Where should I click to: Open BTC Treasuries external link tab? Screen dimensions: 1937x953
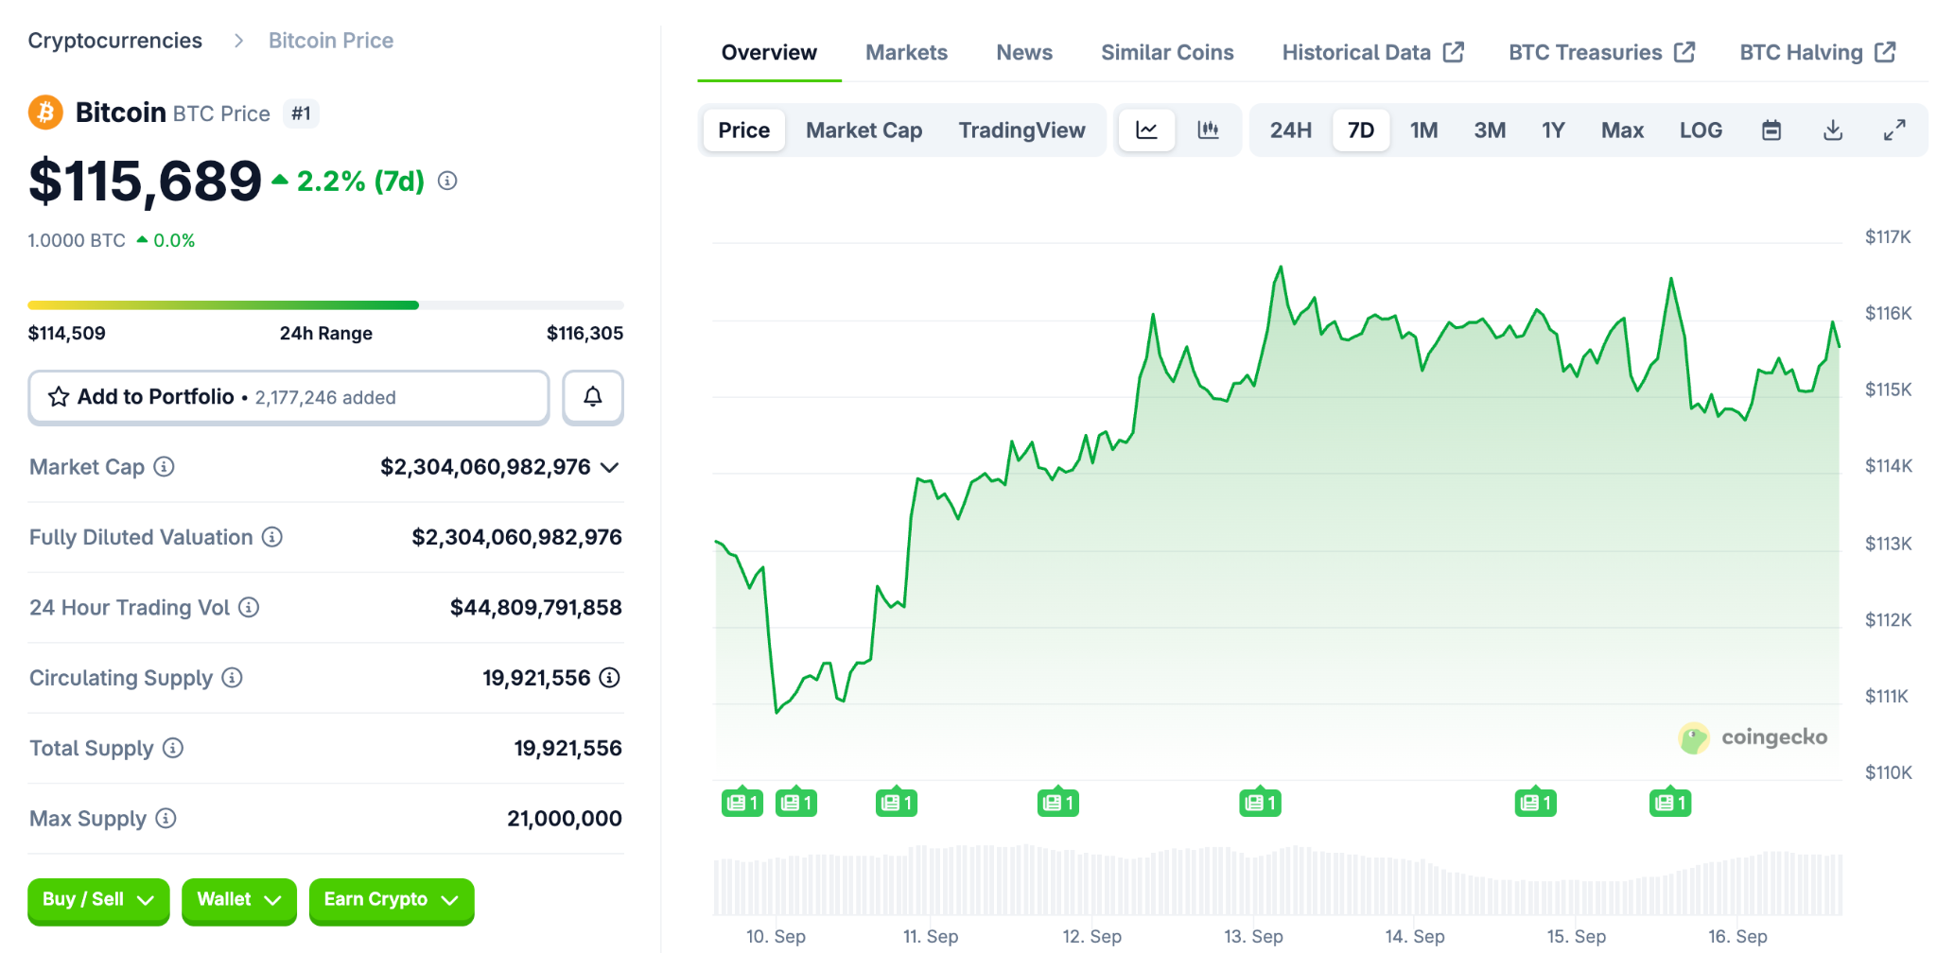pos(1602,53)
